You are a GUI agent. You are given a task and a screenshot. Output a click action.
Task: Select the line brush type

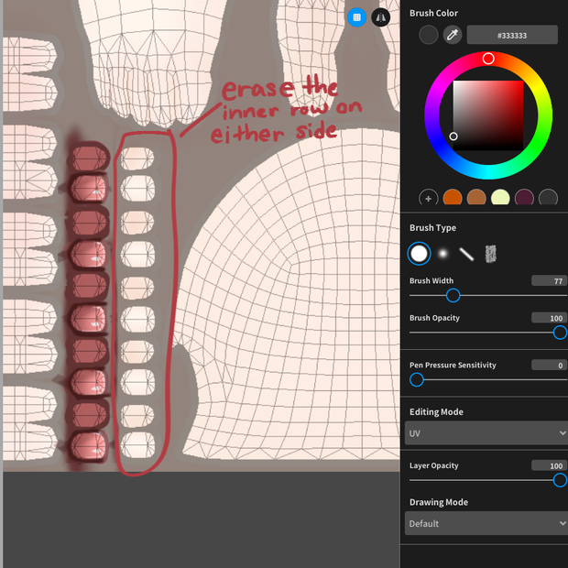pos(466,254)
